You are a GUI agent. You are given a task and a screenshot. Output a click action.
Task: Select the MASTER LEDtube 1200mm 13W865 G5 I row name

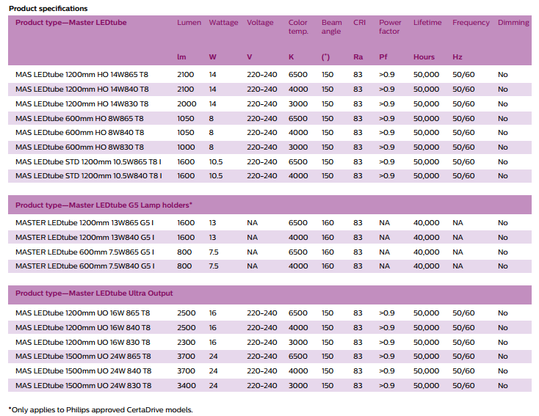(x=85, y=223)
